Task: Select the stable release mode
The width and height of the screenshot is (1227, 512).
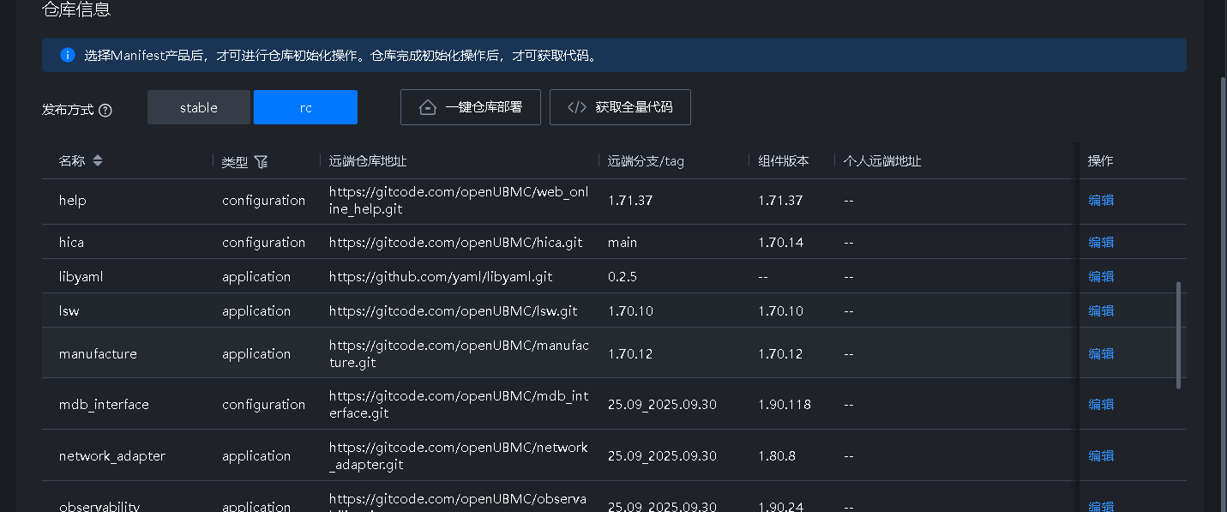Action: pos(199,108)
